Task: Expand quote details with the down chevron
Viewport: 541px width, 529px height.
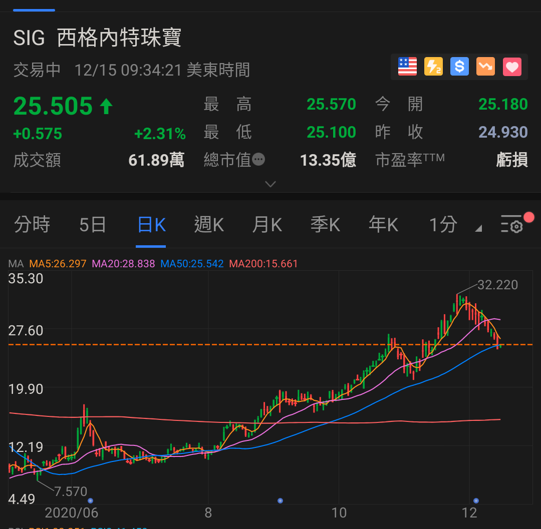Action: pos(270,184)
